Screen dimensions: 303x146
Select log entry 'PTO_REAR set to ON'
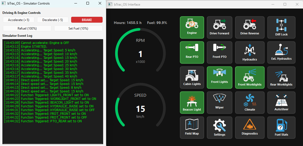click(66, 121)
